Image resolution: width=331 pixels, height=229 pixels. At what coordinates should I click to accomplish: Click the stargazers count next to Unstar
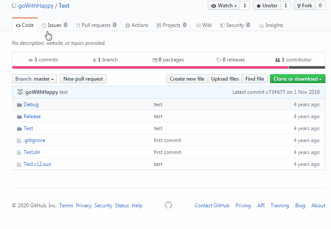[x=286, y=6]
